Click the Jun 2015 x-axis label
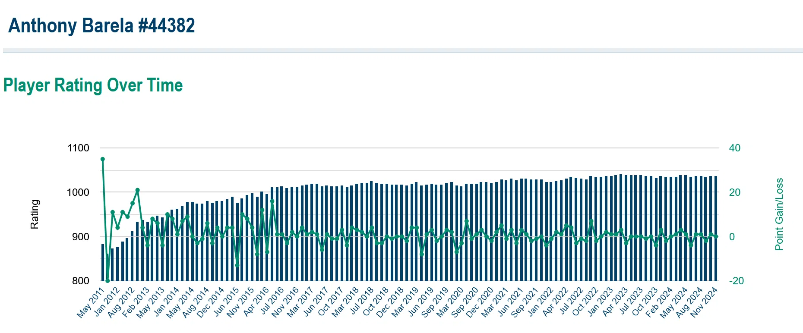 pos(227,302)
